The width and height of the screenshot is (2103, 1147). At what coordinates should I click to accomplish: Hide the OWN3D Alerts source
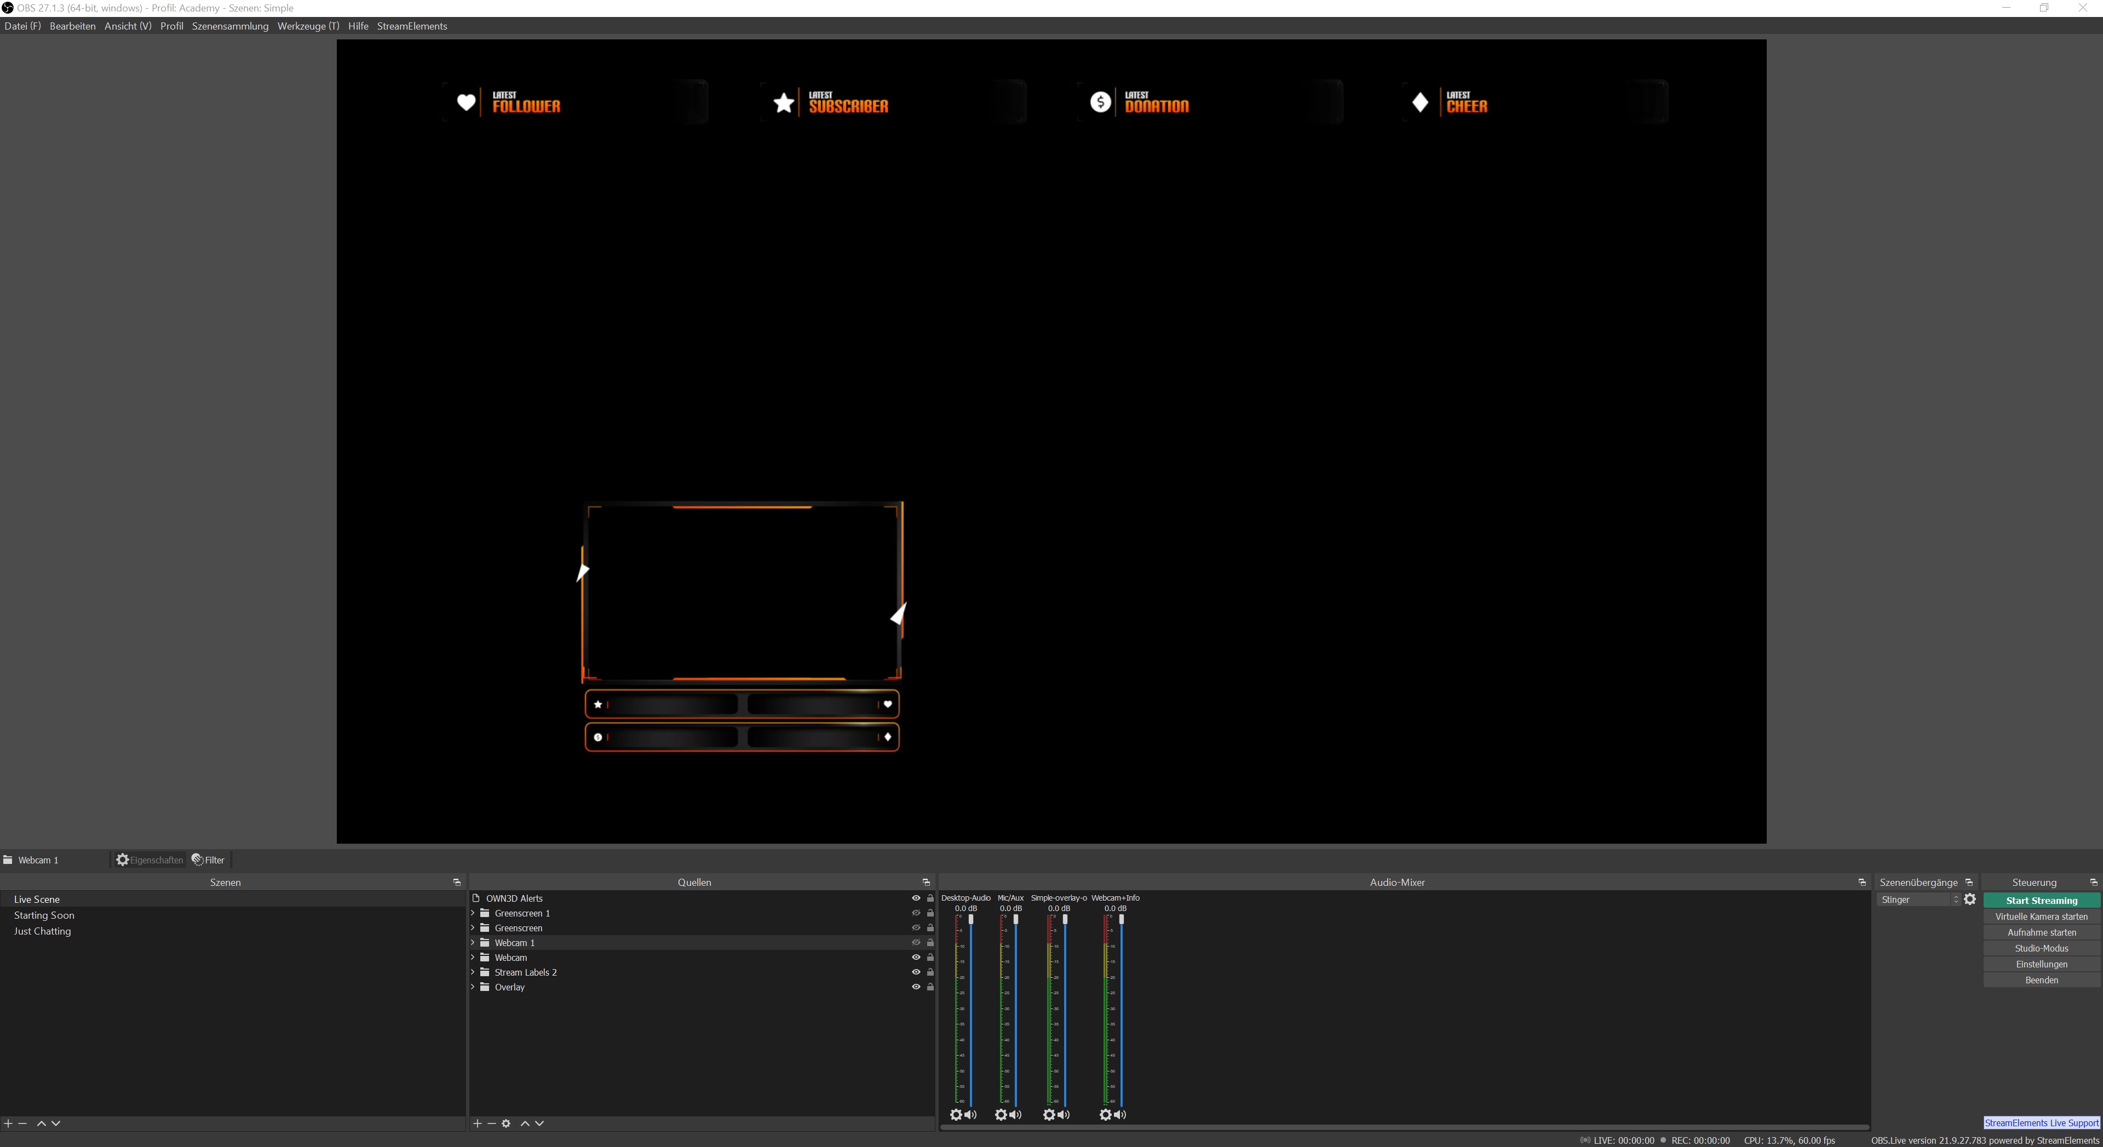coord(915,898)
